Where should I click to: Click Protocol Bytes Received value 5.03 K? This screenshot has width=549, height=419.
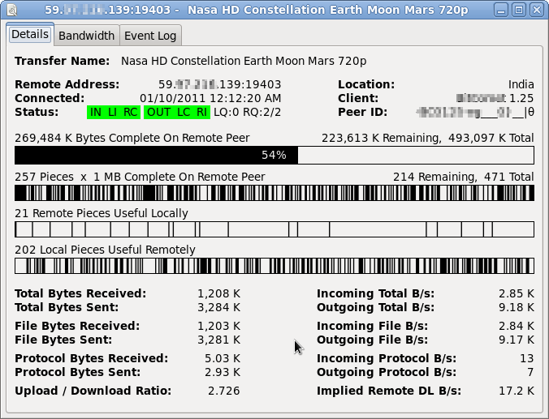tap(223, 358)
